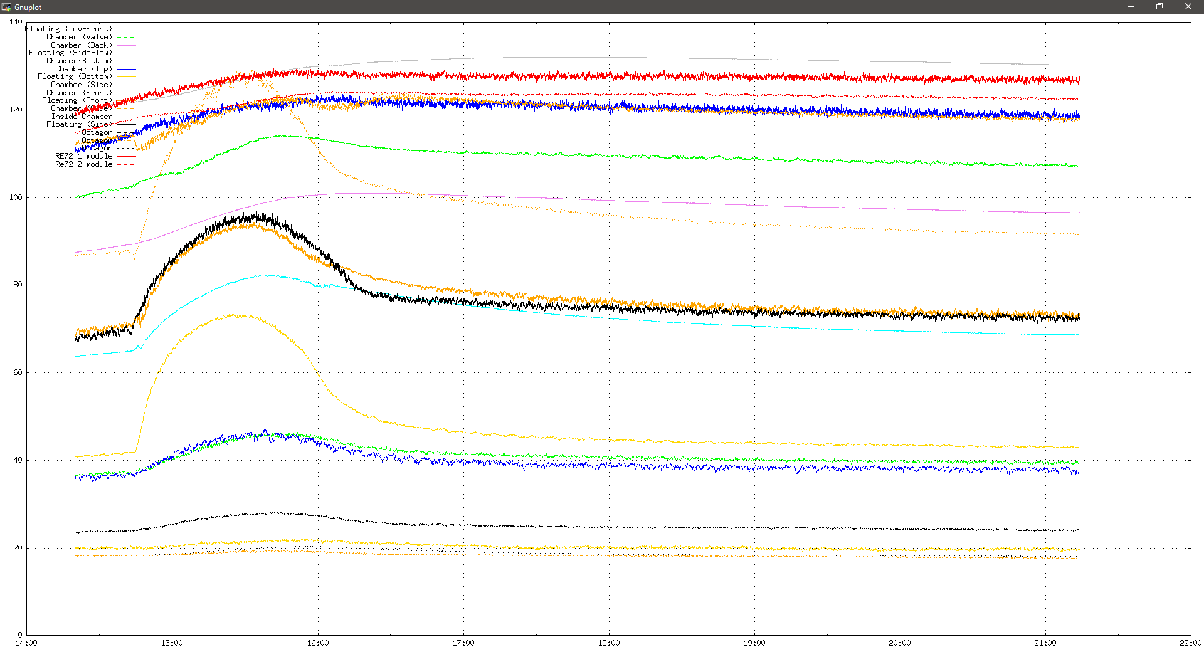This screenshot has height=652, width=1204.
Task: Toggle the Floating (Front) legend entry
Action: point(89,100)
